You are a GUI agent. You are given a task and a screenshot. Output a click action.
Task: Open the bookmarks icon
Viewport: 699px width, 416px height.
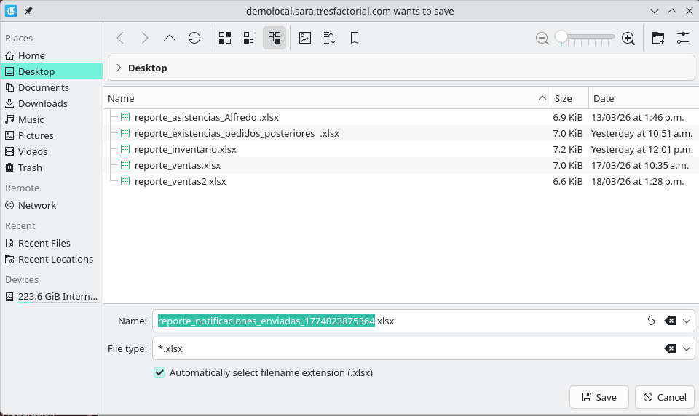tap(355, 39)
